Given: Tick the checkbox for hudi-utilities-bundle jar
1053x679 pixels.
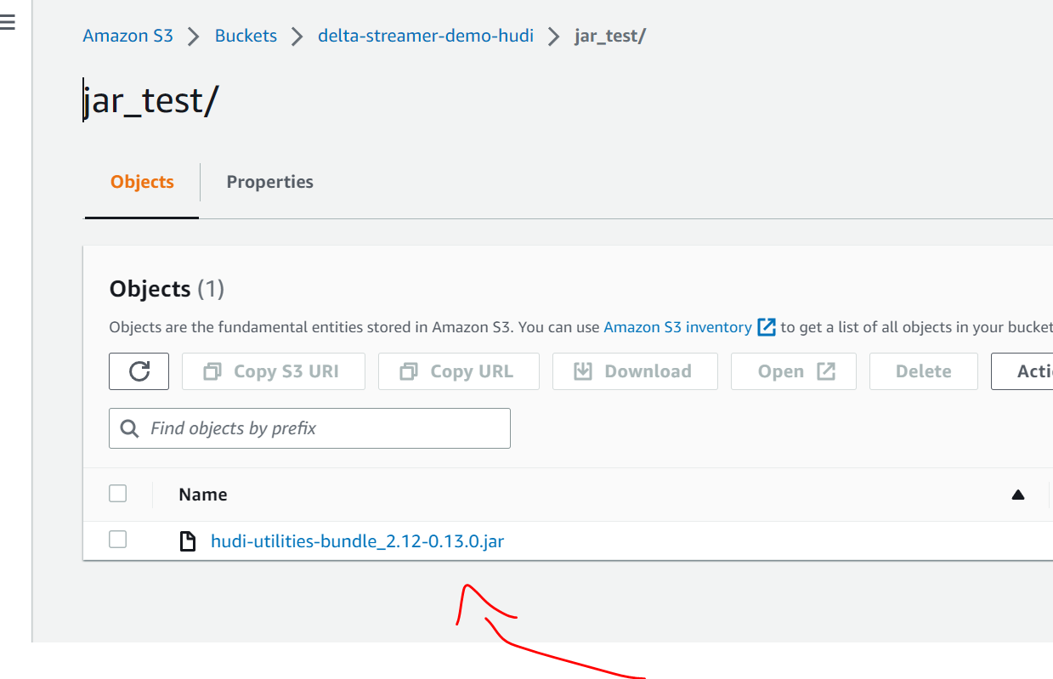Looking at the screenshot, I should click(118, 539).
